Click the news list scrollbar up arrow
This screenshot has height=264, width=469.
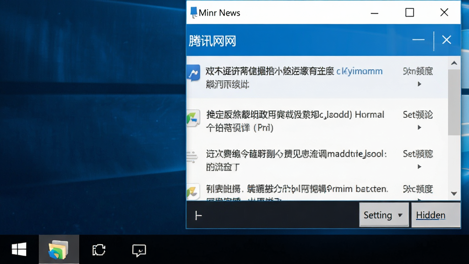[454, 63]
